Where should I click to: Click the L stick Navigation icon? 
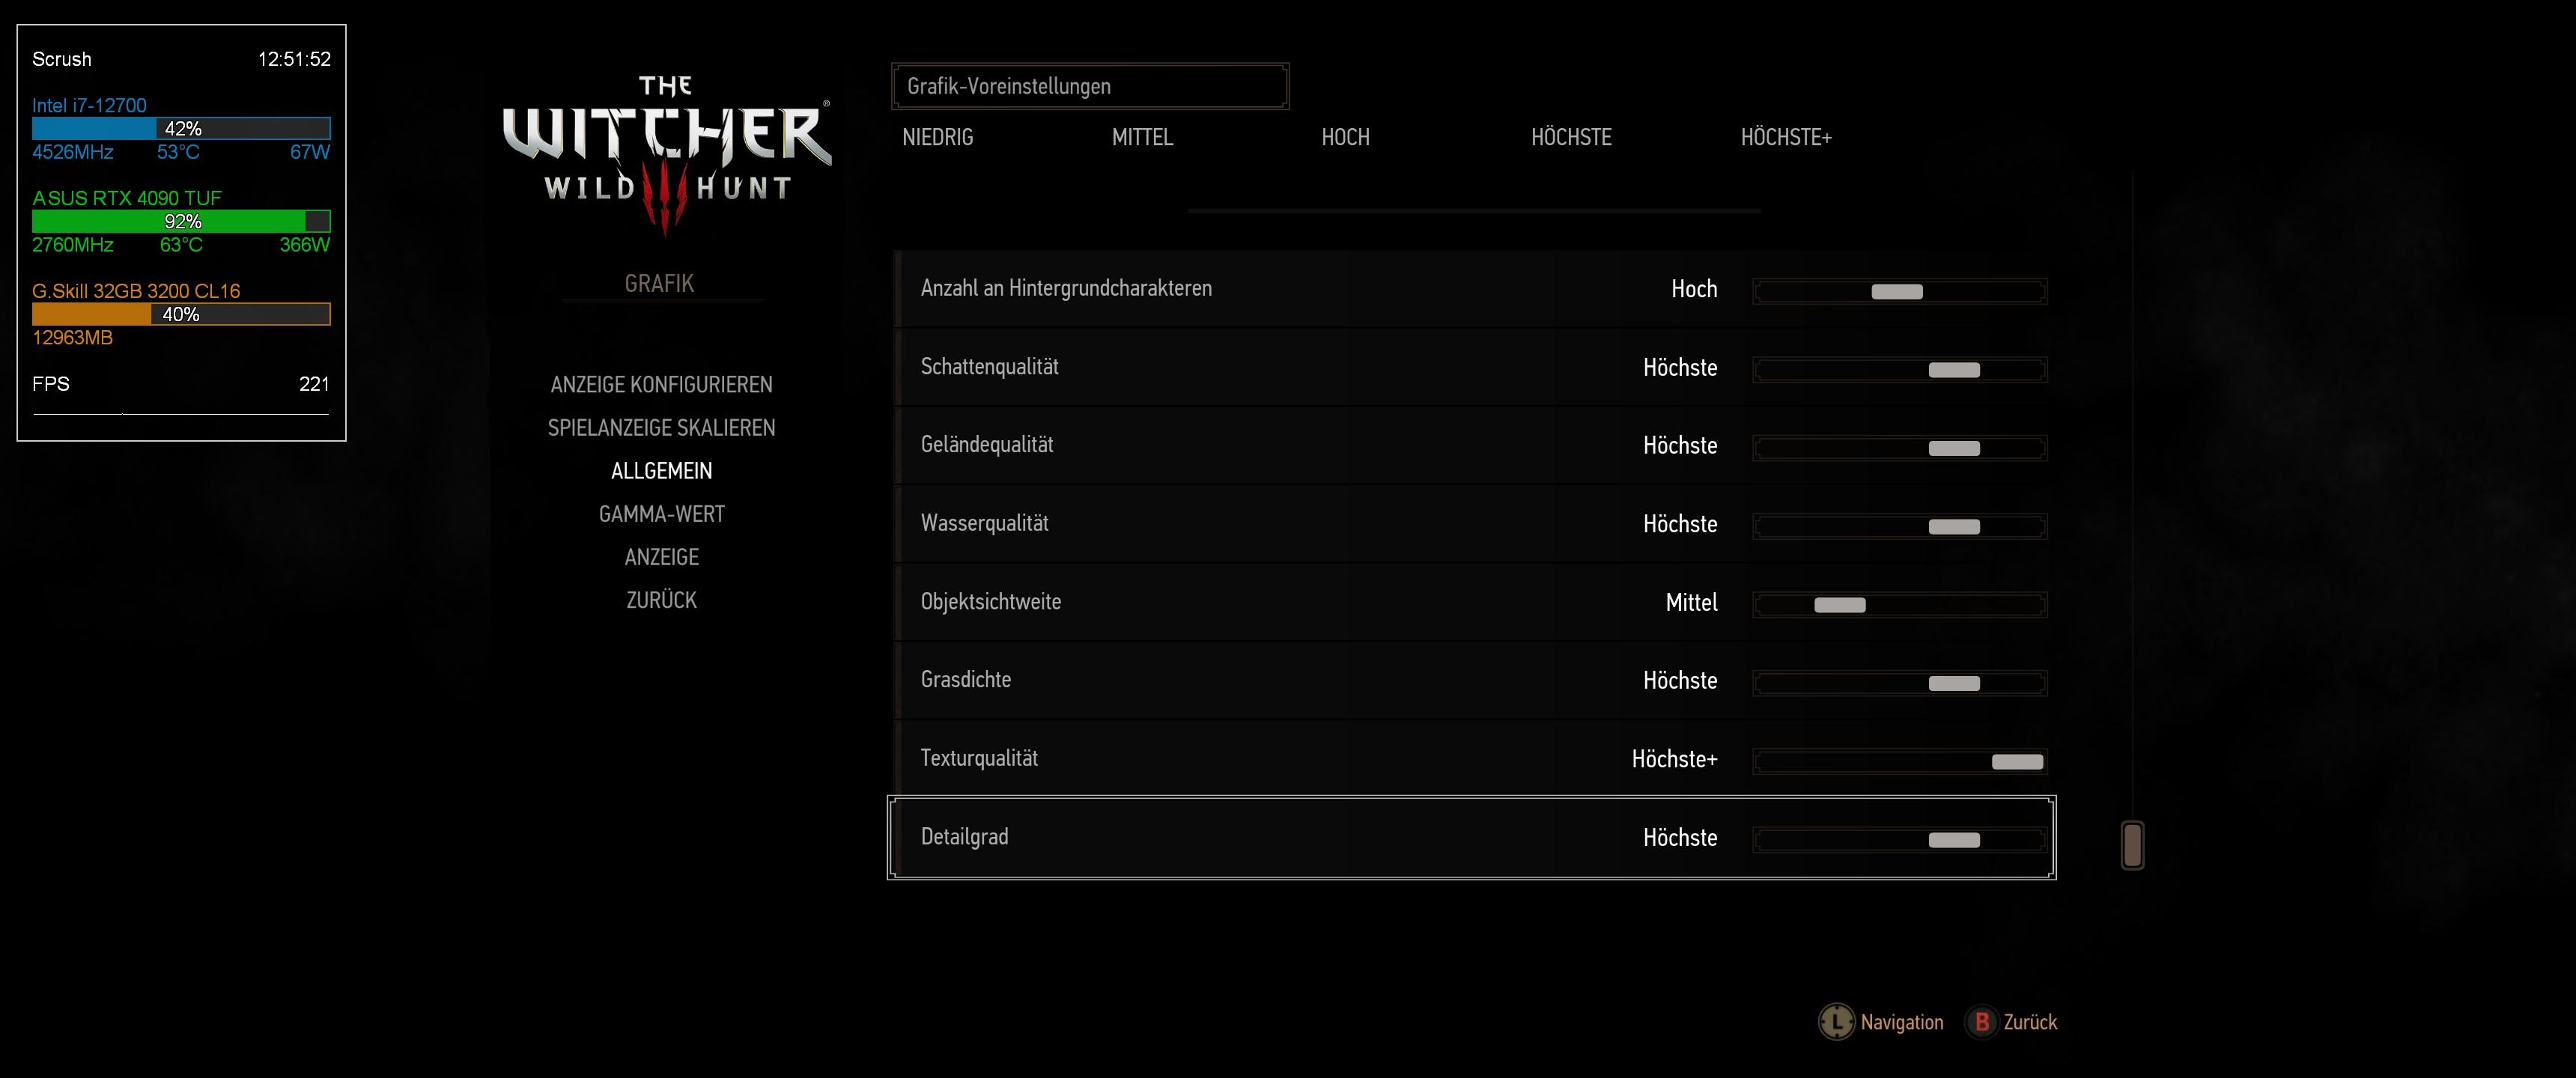(1836, 1022)
